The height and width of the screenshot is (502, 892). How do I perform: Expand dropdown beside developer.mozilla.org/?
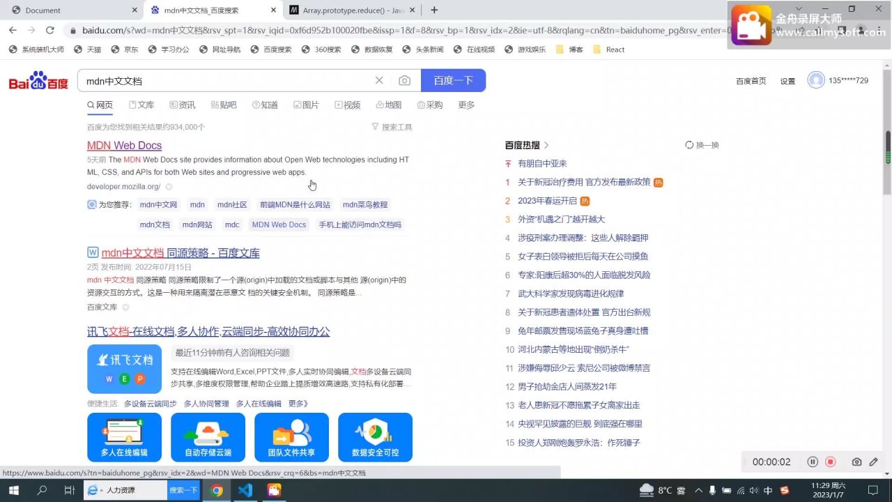click(x=169, y=187)
